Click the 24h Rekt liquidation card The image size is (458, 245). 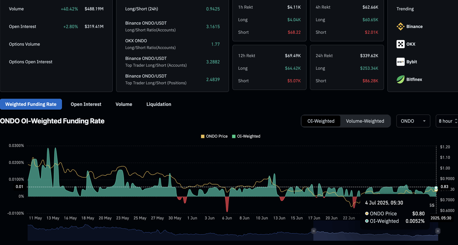click(x=347, y=67)
